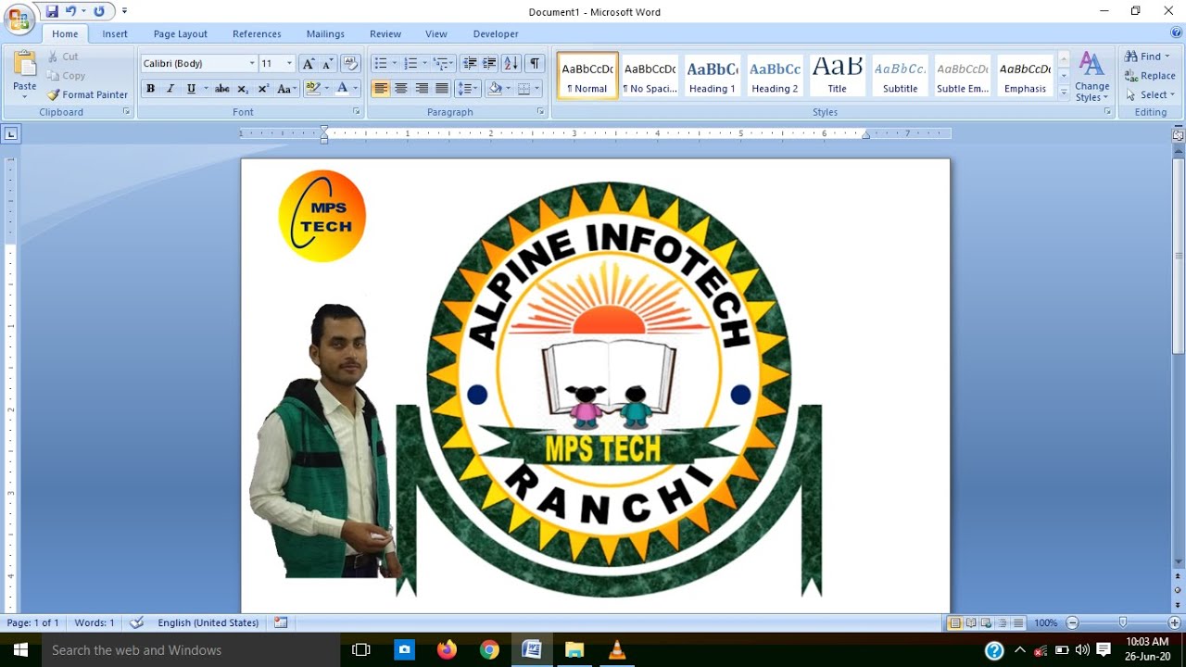Toggle Align Text Left
Screen dimensions: 1186x667
(381, 89)
